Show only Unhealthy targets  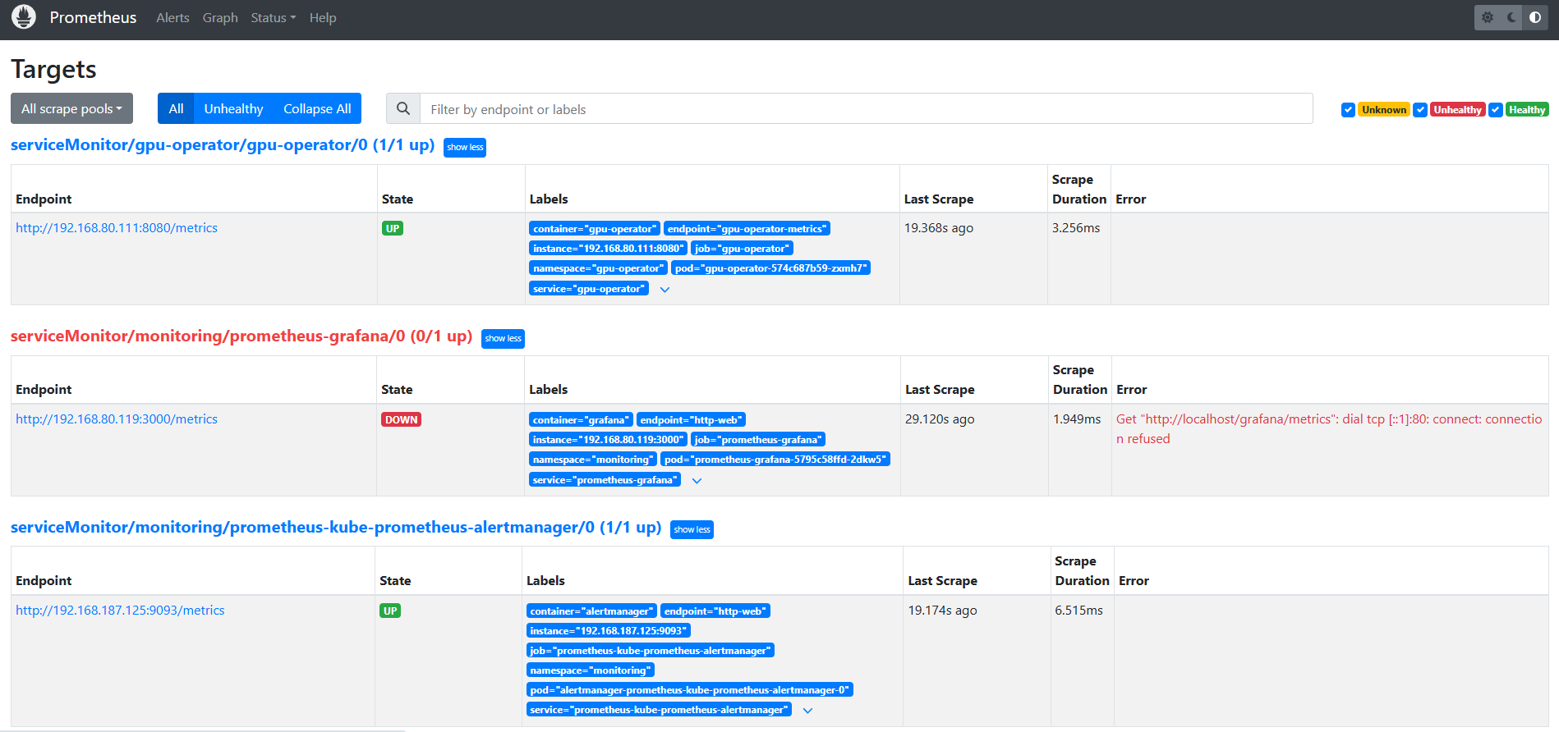click(233, 108)
